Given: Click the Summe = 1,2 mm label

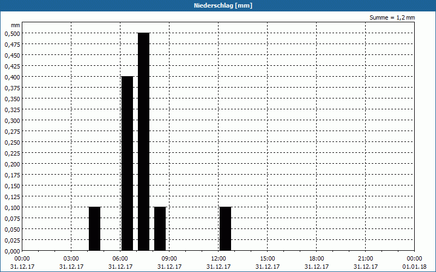Looking at the screenshot, I should pyautogui.click(x=392, y=17).
